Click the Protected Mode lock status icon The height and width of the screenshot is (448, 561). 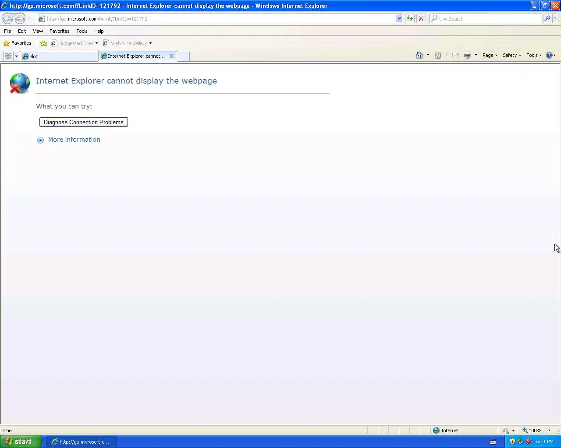(x=506, y=430)
